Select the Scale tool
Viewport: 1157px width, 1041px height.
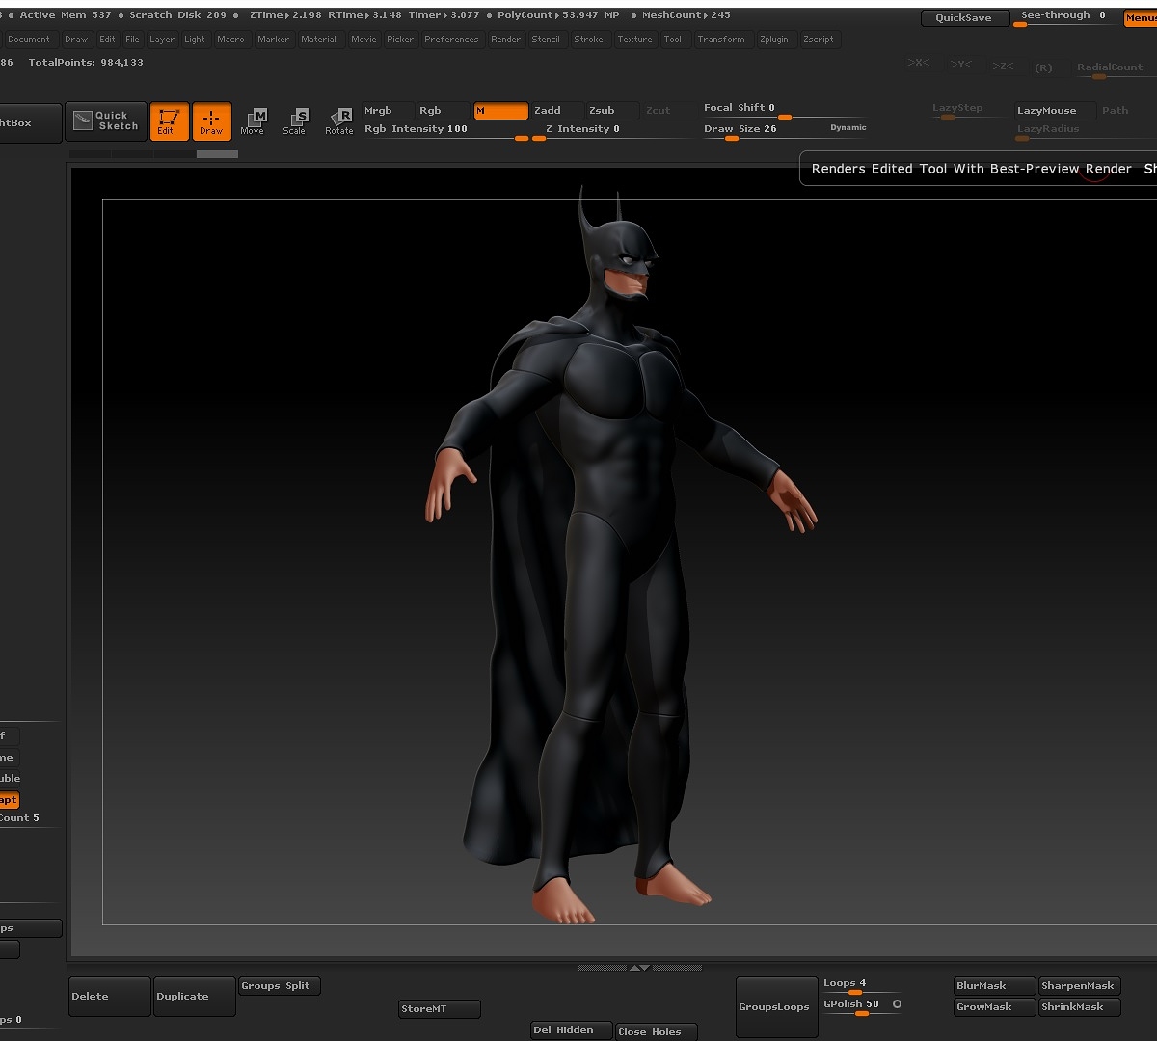click(x=295, y=121)
